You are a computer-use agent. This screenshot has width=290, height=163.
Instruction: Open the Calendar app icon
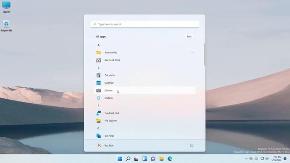(98, 83)
